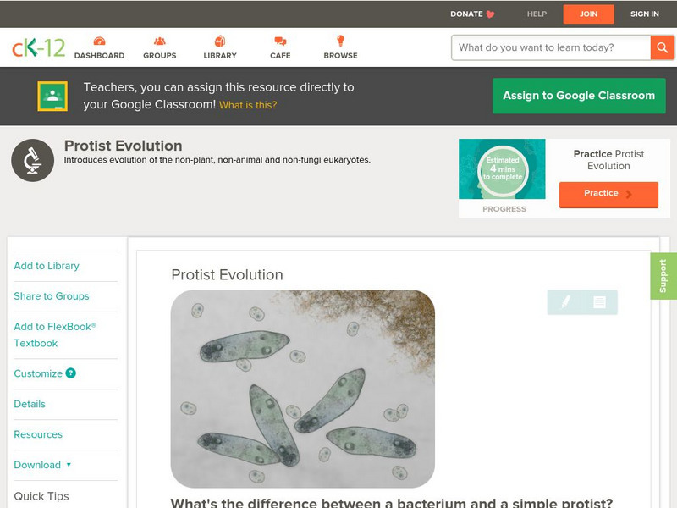Click the orange search magnifier button
Screen dimensions: 677x508
click(662, 47)
